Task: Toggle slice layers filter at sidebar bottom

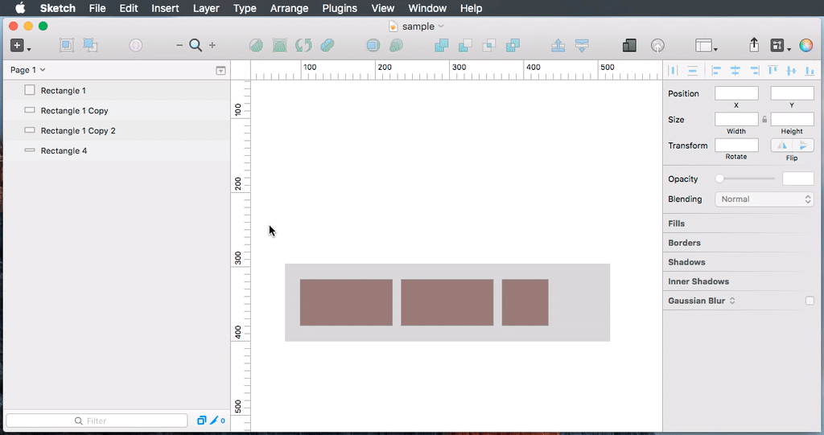Action: pyautogui.click(x=216, y=421)
